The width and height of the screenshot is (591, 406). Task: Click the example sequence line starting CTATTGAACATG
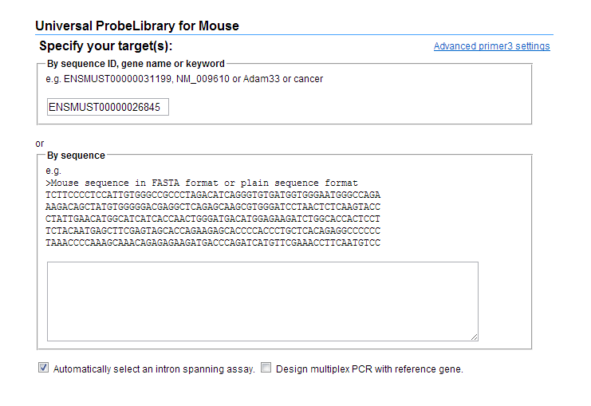[x=213, y=219]
